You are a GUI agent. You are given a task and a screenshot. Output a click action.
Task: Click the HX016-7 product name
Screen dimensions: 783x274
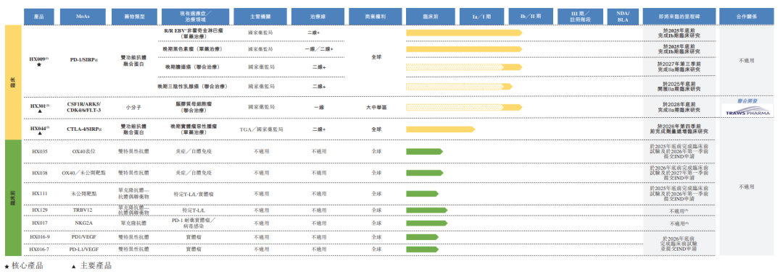(x=39, y=249)
